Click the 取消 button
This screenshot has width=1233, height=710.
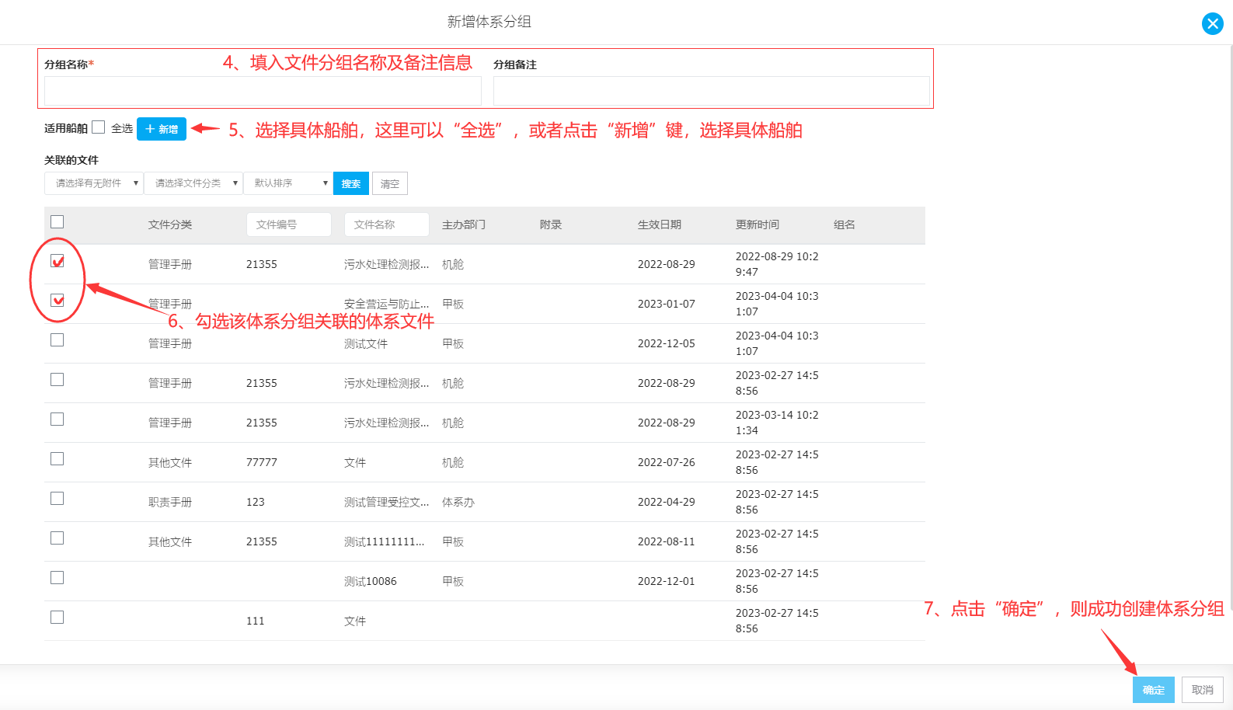[x=1203, y=690]
